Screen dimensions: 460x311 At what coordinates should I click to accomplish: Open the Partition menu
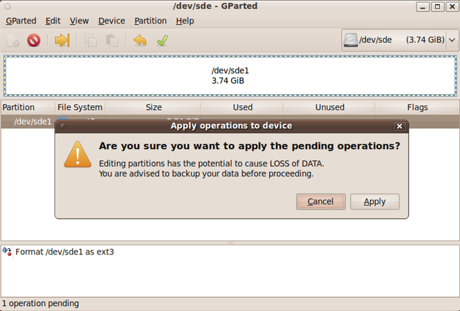150,21
